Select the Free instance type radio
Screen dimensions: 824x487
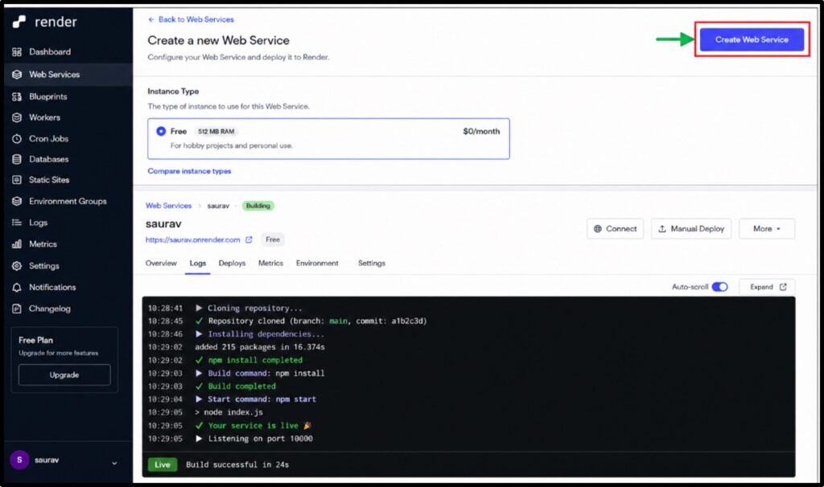(x=161, y=131)
